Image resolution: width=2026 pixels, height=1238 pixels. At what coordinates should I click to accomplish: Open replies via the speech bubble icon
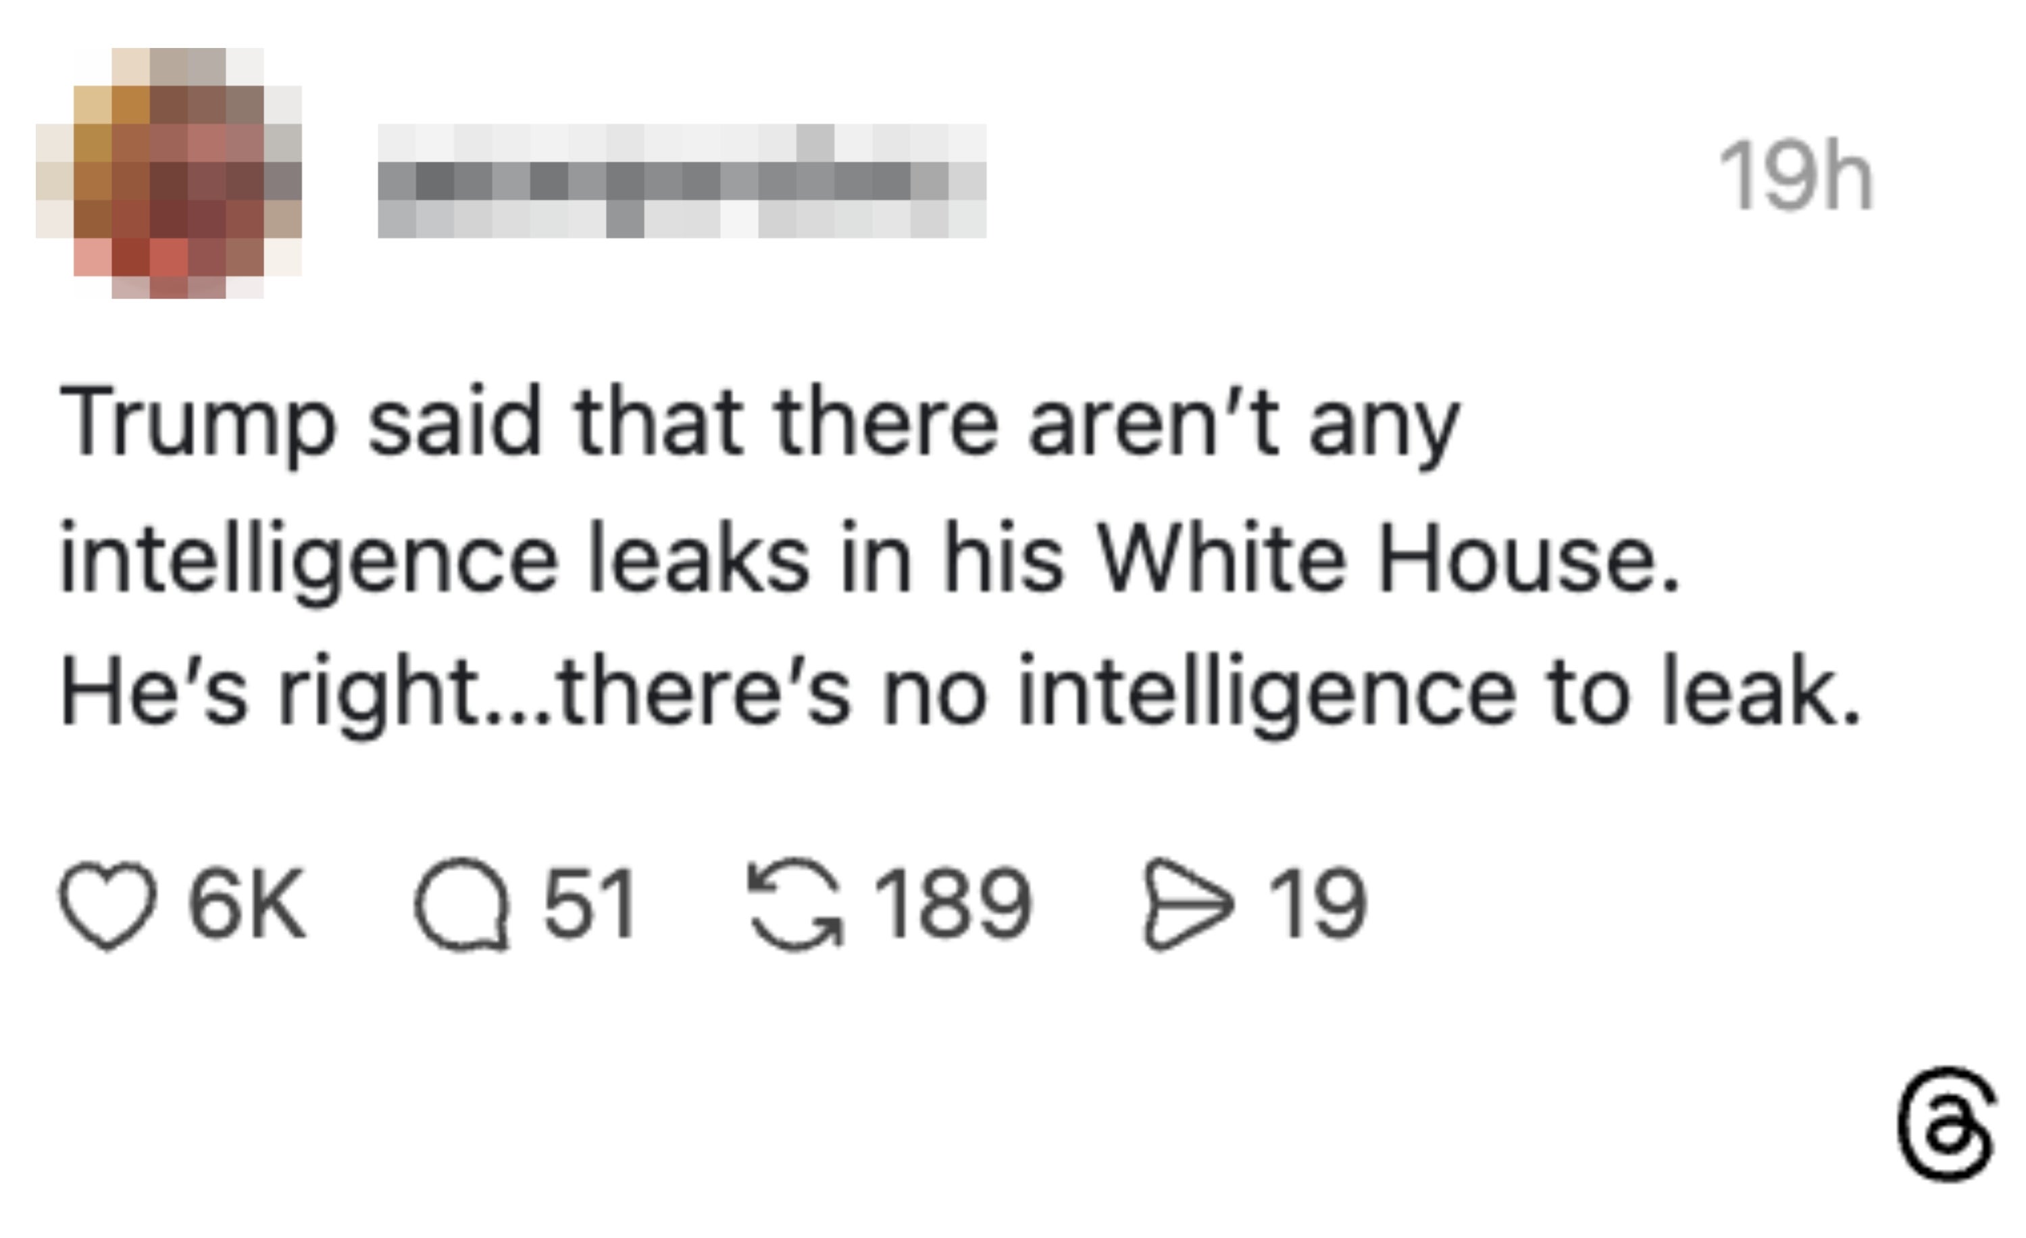[462, 903]
